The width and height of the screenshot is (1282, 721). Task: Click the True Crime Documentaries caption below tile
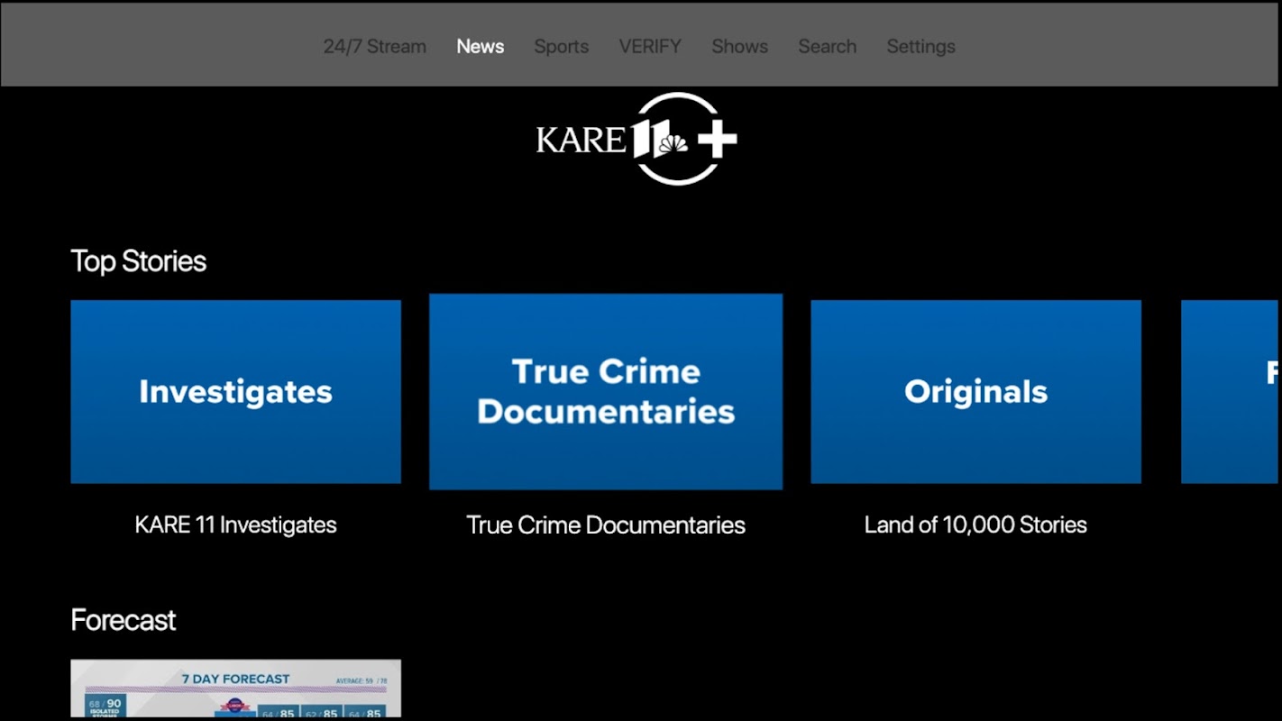[x=606, y=525]
